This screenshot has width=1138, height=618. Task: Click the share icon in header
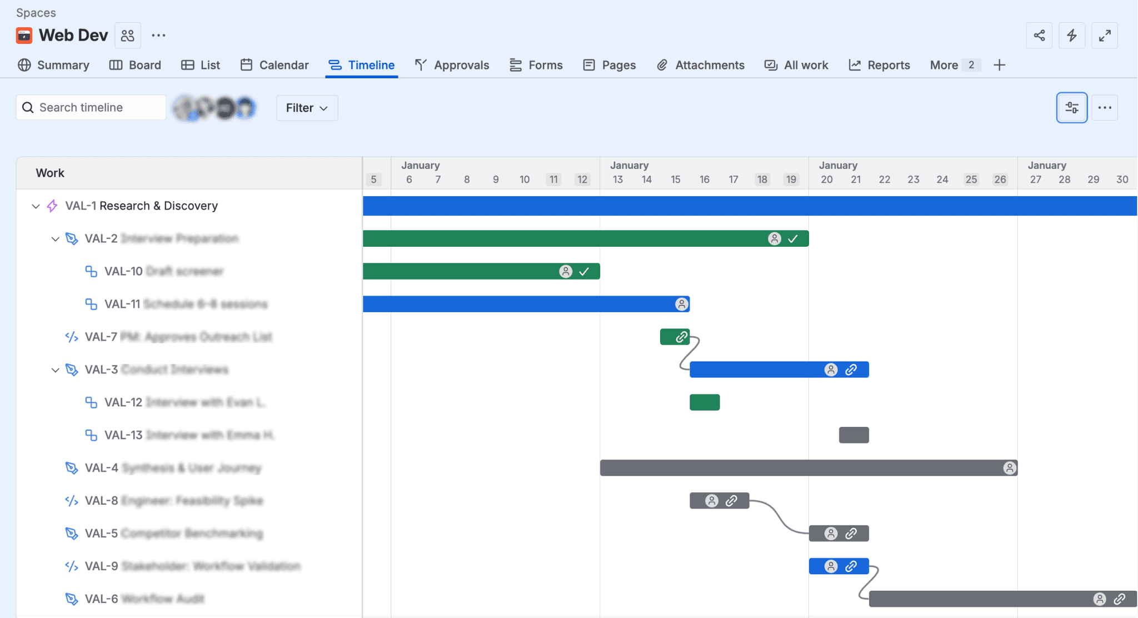click(x=1039, y=36)
